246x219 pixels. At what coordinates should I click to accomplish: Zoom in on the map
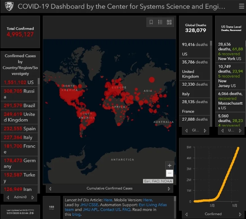[169, 165]
